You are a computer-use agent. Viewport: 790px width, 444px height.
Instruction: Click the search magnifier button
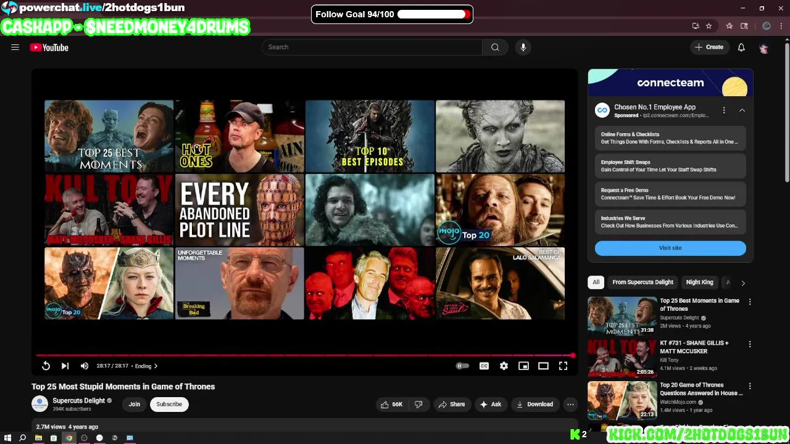coord(495,47)
